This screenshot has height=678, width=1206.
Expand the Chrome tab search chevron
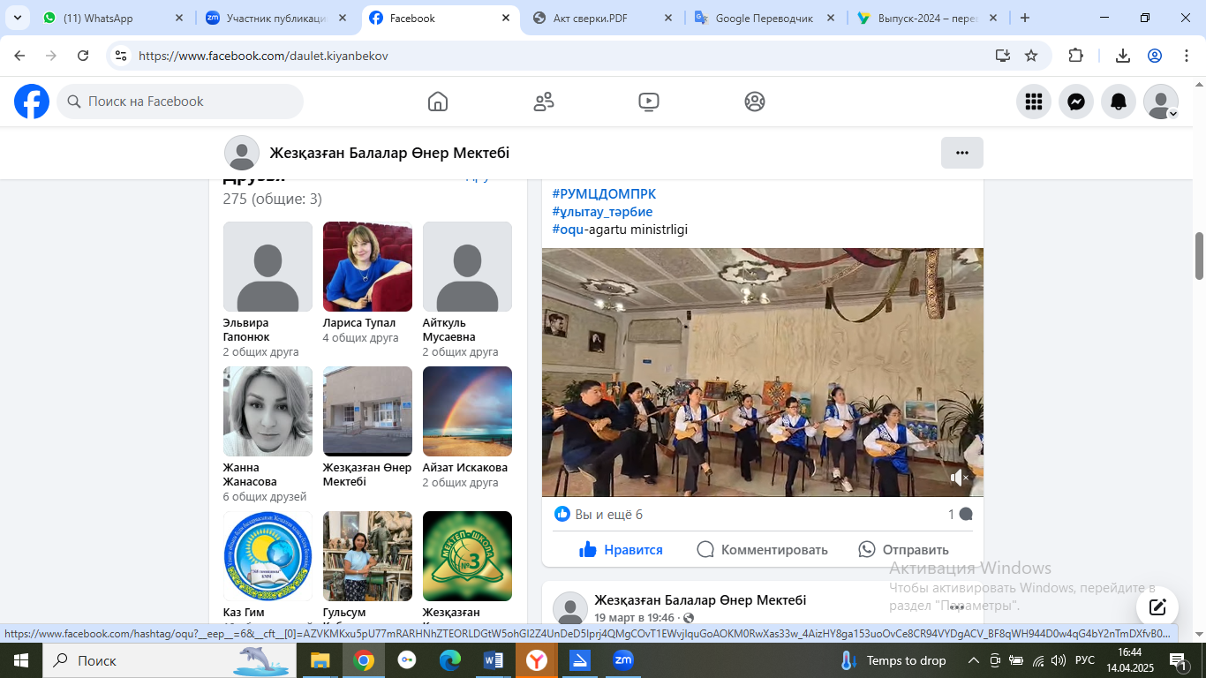pos(19,18)
